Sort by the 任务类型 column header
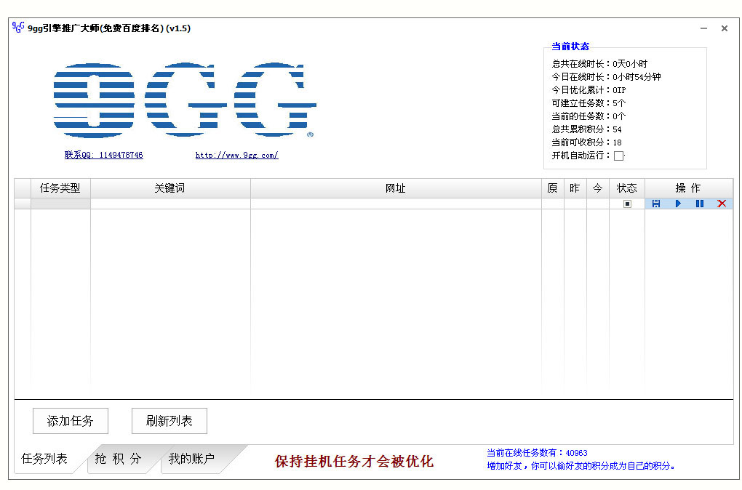742x490 pixels. [60, 188]
